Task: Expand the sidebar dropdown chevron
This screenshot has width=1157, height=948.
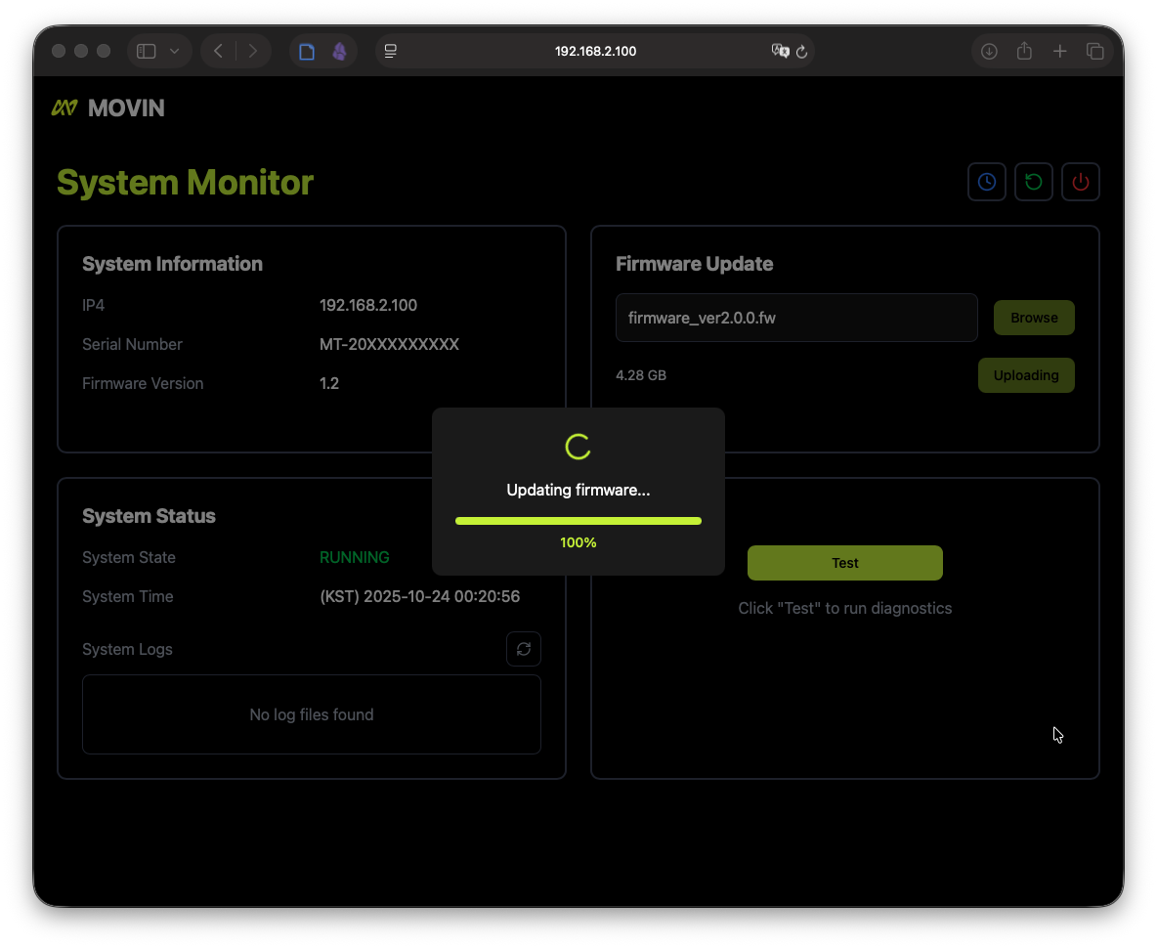Action: (175, 52)
